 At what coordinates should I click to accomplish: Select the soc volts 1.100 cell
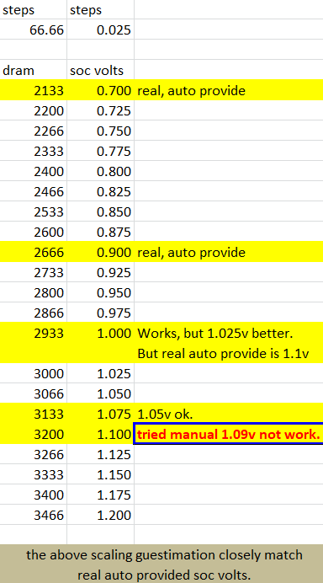(101, 434)
